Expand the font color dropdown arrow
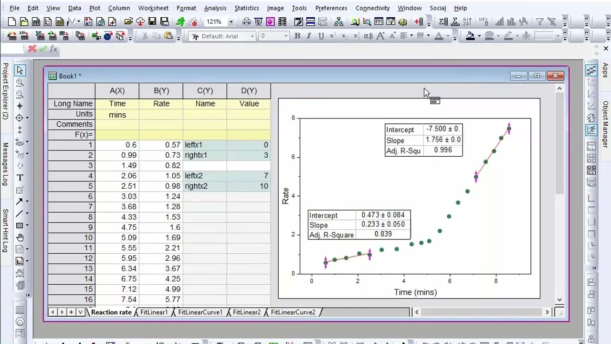Viewport: 611px width, 344px height. point(448,36)
